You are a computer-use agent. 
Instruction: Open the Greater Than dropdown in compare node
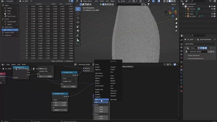[x=69, y=81]
